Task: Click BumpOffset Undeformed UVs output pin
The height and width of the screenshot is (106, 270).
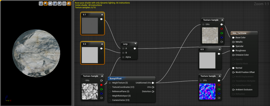Action: (x=153, y=83)
